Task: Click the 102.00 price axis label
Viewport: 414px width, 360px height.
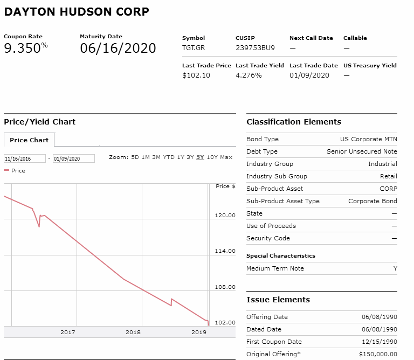Action: (x=225, y=322)
